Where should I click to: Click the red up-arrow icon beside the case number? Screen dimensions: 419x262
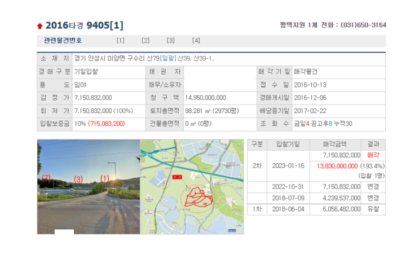[x=40, y=26]
